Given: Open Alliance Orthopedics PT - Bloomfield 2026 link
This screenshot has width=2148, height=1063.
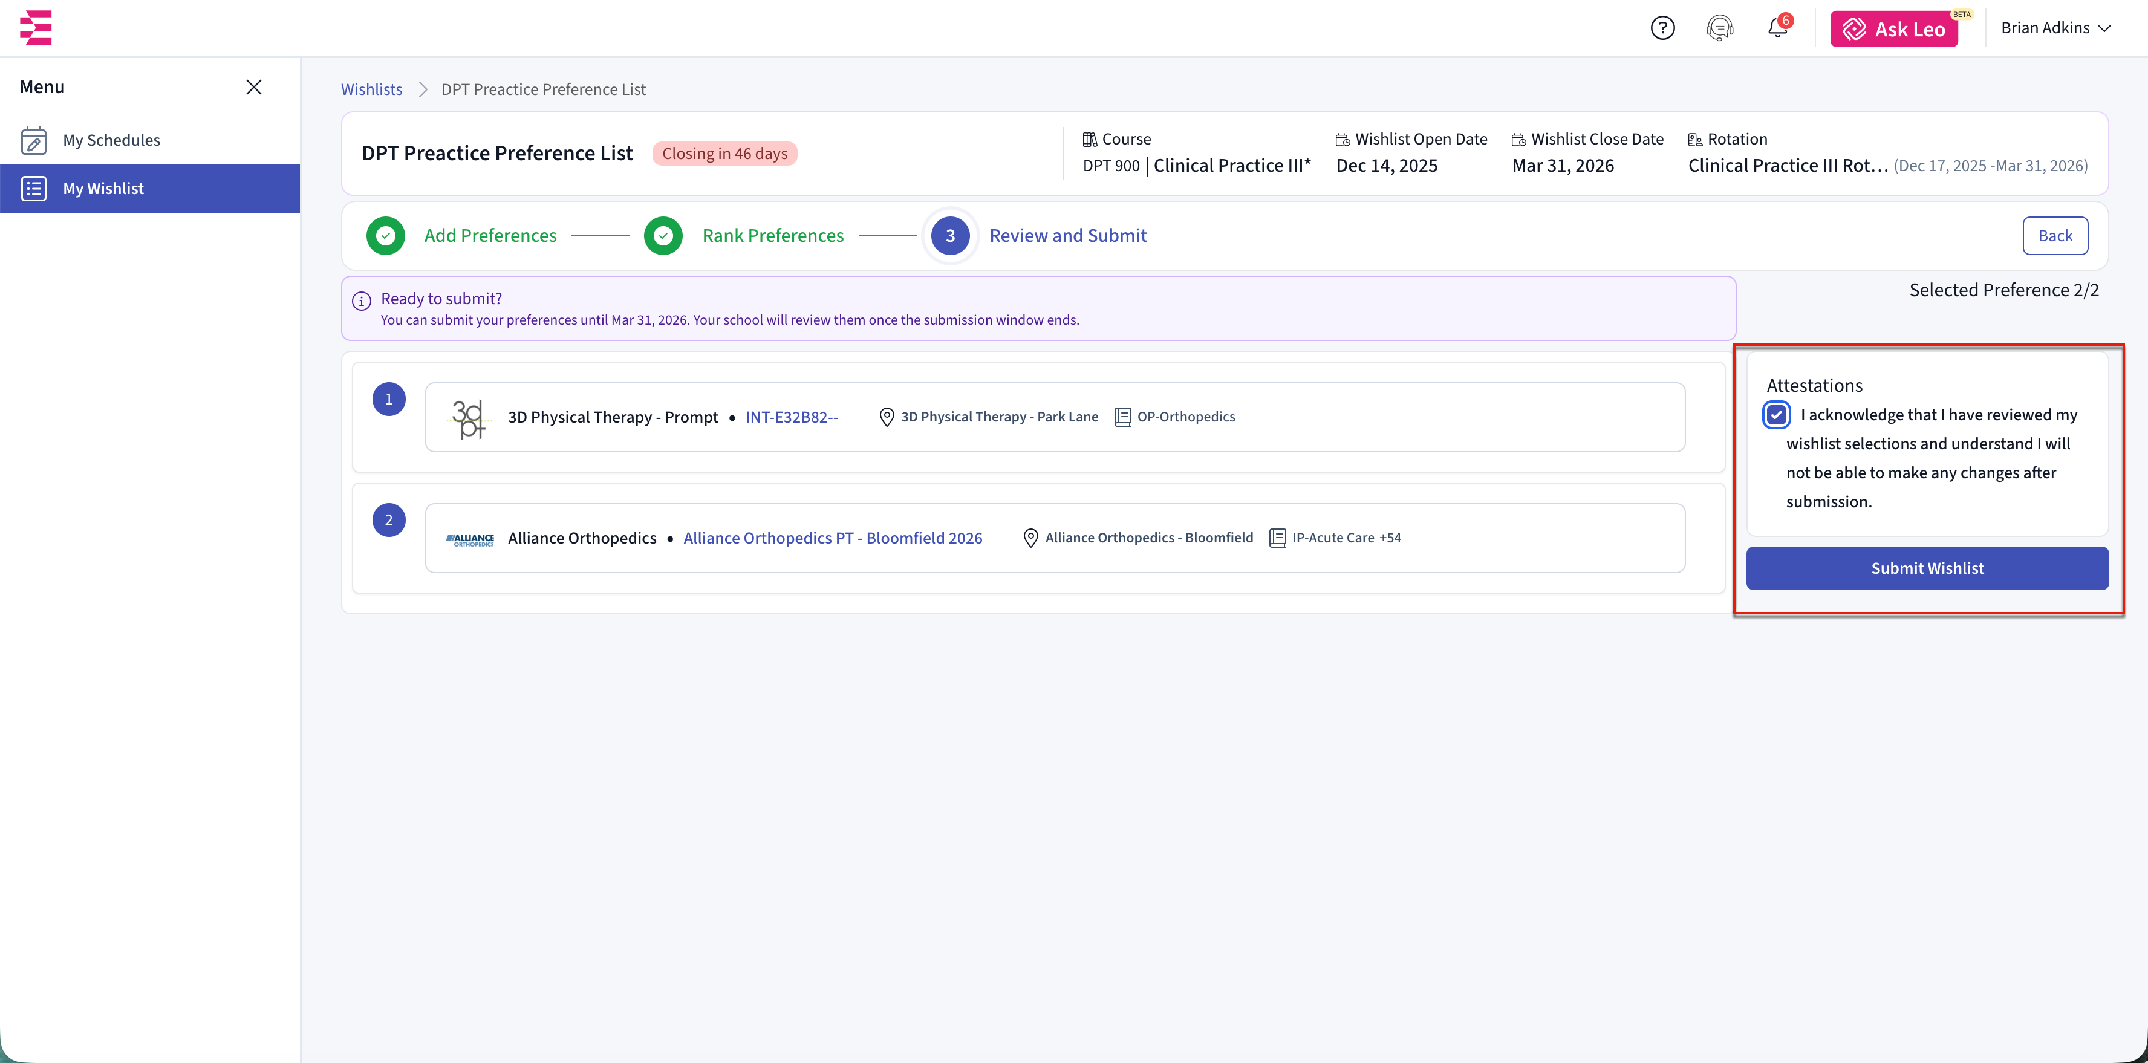Looking at the screenshot, I should coord(832,539).
